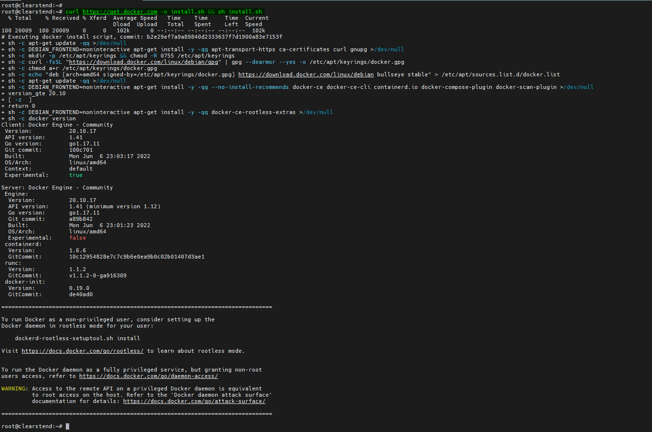Viewport: 652px width, 432px height.
Task: Click the 'runc:' section label
Action: [x=13, y=263]
